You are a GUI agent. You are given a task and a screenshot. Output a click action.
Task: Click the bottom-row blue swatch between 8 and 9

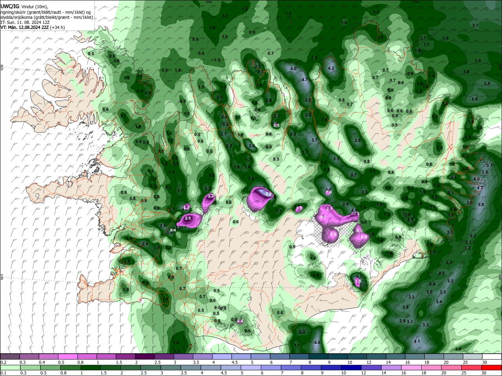(x=311, y=367)
